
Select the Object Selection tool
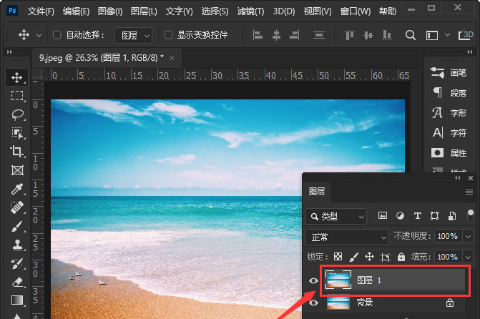pos(17,133)
